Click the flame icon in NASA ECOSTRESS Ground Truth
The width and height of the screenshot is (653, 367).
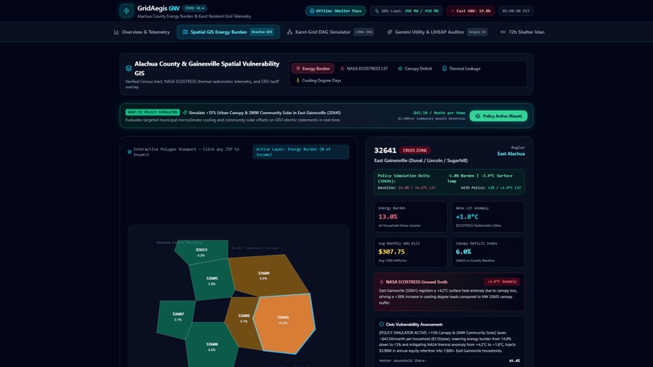[x=382, y=282]
